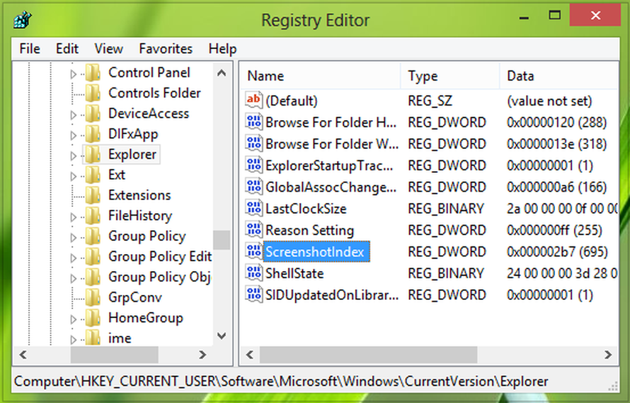Expand the Group Policy key
Viewport: 630px width, 403px height.
73,238
